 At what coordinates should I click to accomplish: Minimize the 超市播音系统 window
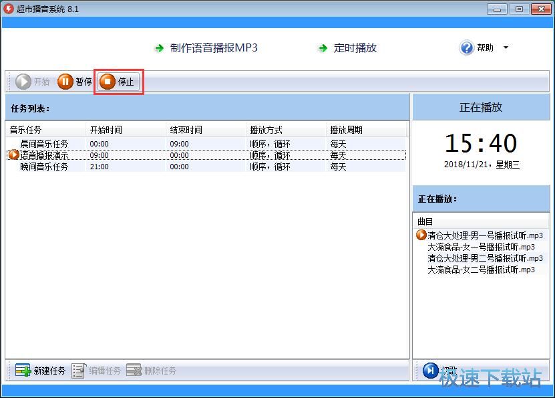pyautogui.click(x=497, y=9)
